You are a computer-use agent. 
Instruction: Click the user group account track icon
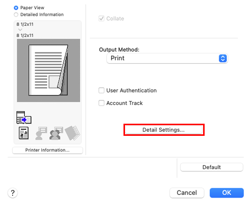[x=56, y=133]
